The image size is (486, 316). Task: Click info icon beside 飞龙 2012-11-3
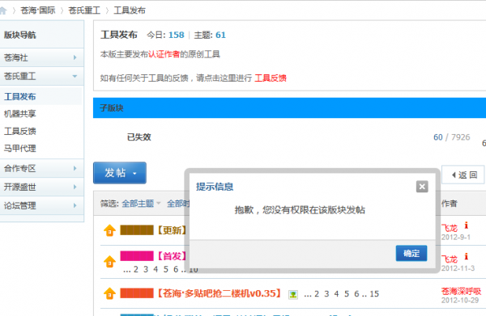pyautogui.click(x=466, y=256)
